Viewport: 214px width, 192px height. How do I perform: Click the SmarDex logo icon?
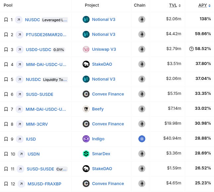(86, 154)
